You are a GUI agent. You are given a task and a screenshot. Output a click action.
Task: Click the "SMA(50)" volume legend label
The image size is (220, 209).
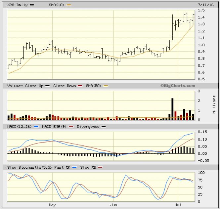(93, 86)
